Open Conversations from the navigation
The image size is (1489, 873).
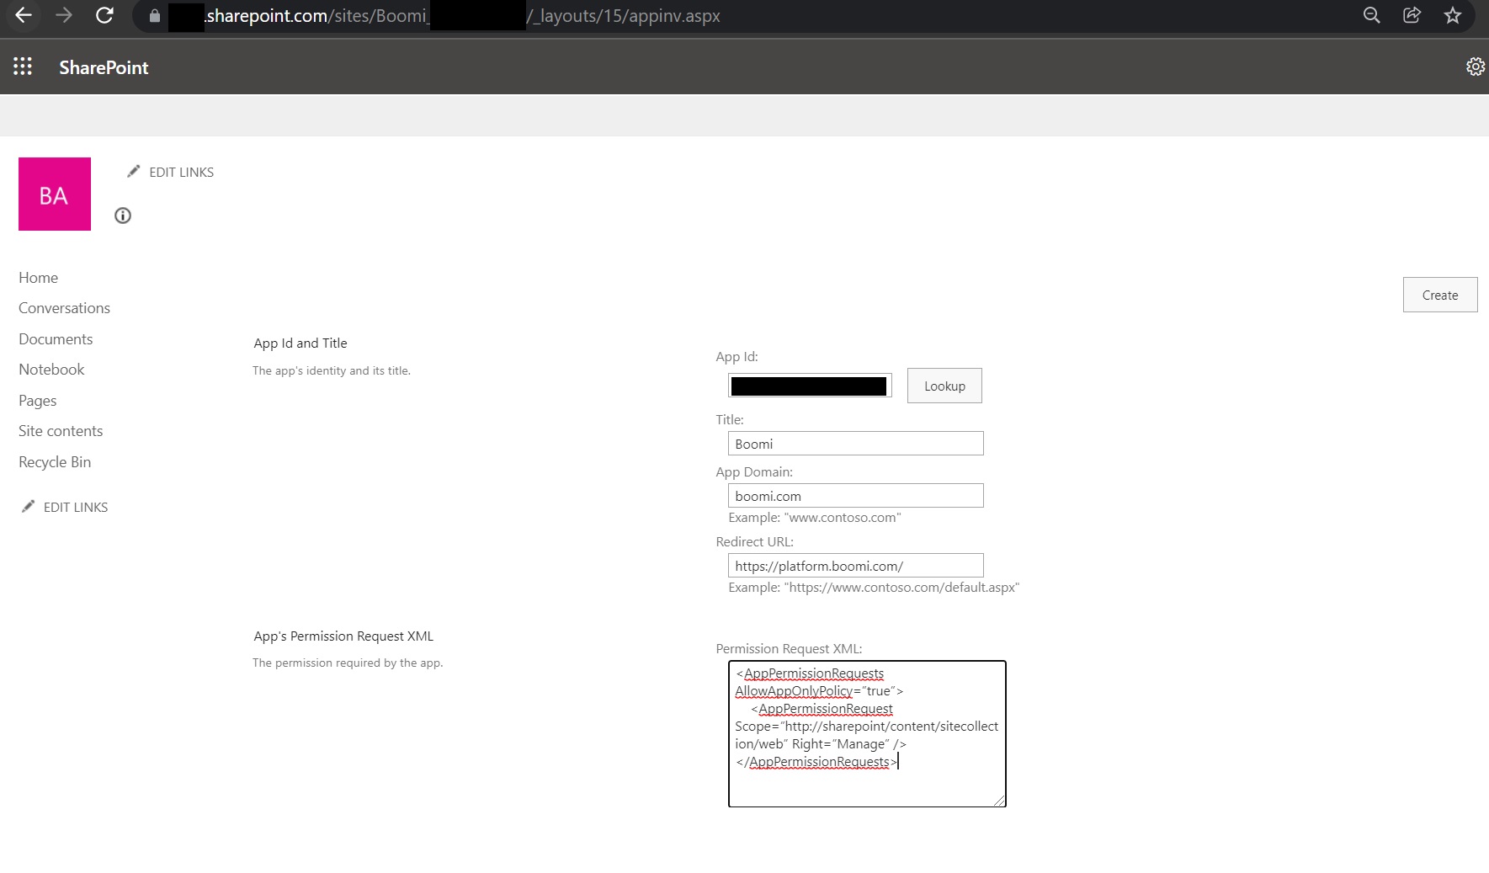(x=64, y=307)
